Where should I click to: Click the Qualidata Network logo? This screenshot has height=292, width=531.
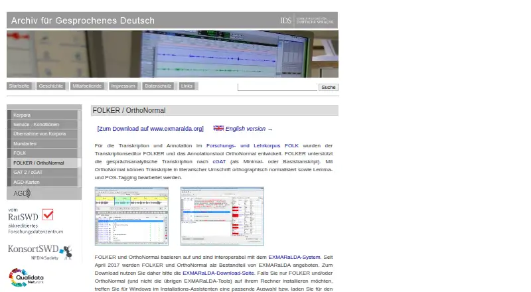point(26,277)
